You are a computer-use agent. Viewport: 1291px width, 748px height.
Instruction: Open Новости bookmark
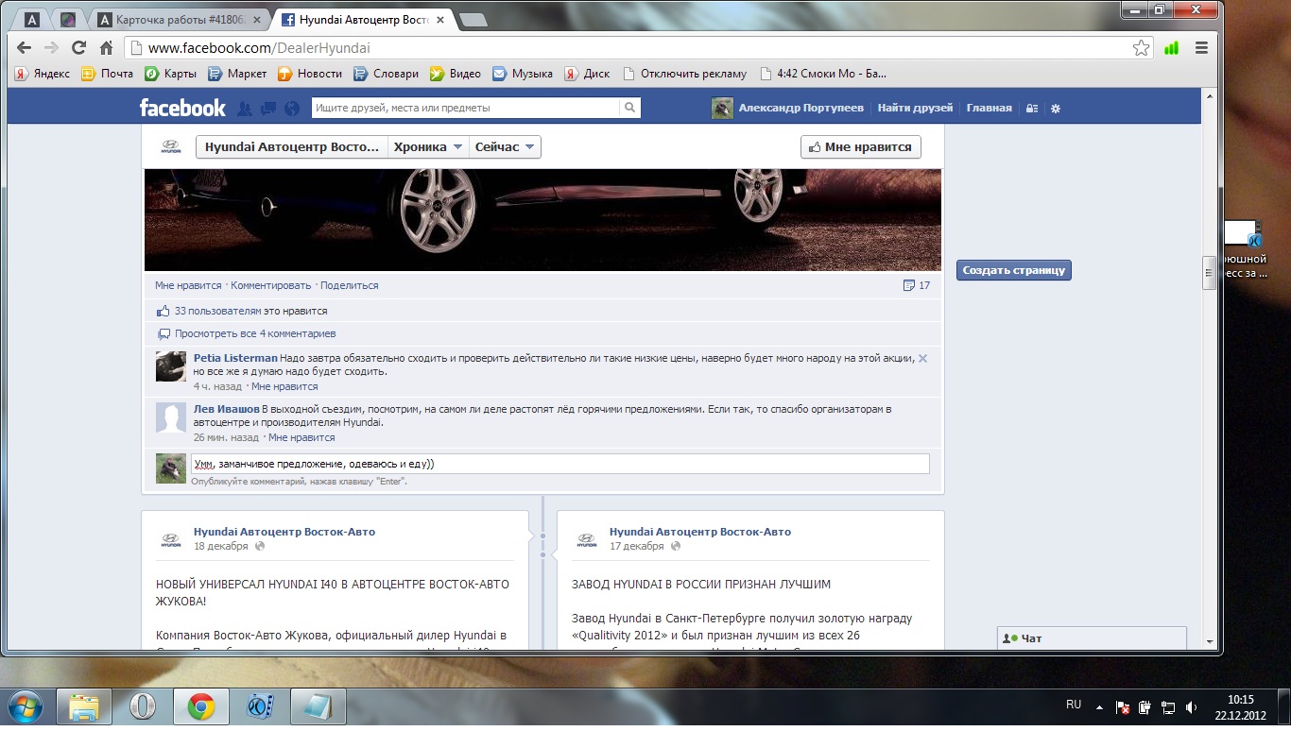[x=310, y=74]
